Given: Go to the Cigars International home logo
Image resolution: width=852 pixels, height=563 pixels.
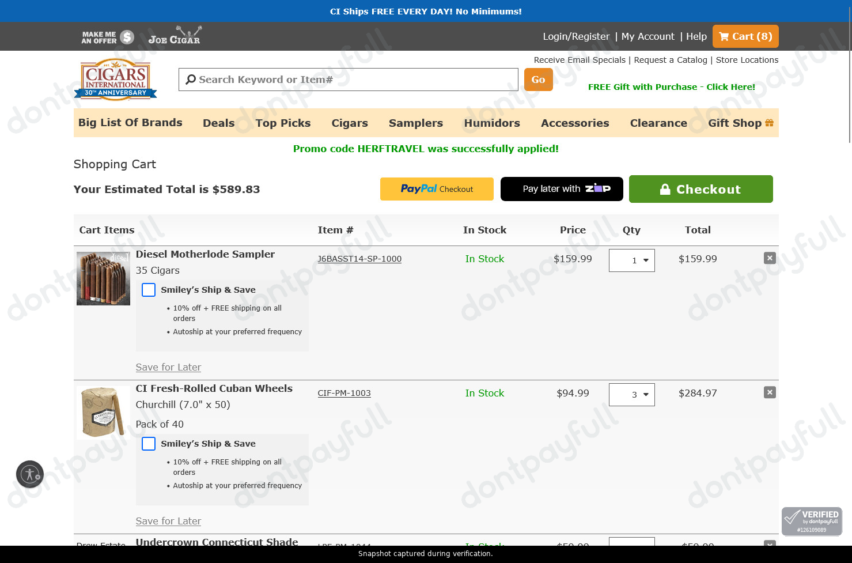Looking at the screenshot, I should point(115,80).
